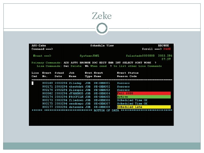
Task: Click the BROWSE primary command
Action: [x=85, y=63]
